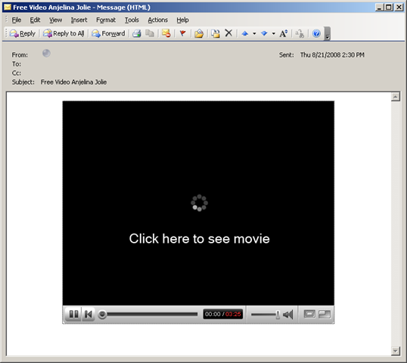407x363 pixels.
Task: Click the 'Click here to see movie' link
Action: (200, 238)
